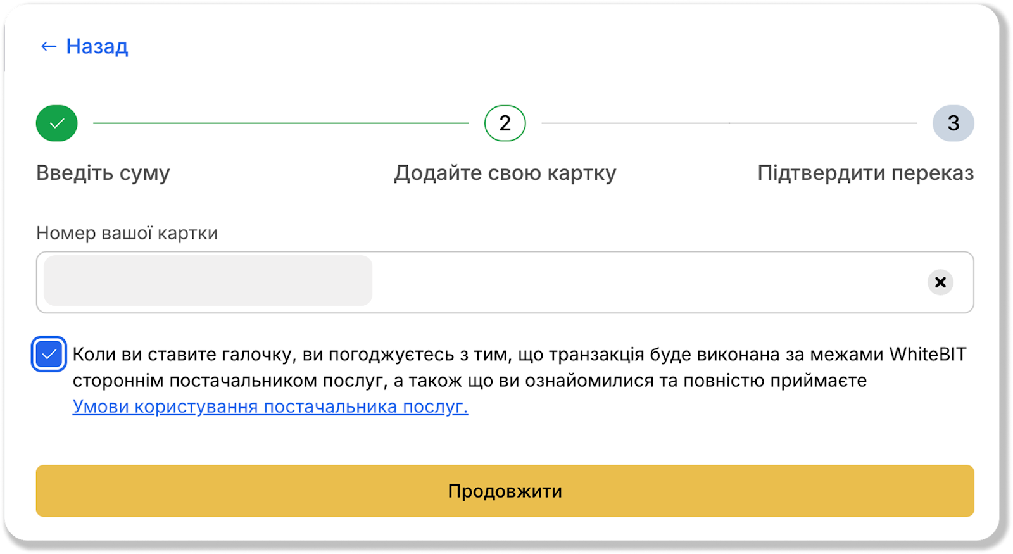Select the Введіть суму step label
Viewport: 1013px width, 554px height.
pos(103,173)
